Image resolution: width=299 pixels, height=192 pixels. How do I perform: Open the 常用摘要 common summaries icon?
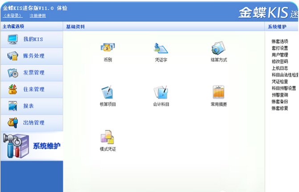218,92
